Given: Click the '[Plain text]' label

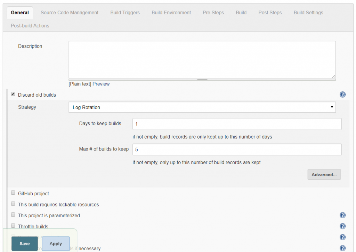Looking at the screenshot, I should pos(80,84).
